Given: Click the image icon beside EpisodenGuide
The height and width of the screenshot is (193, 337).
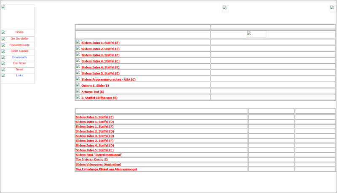Looking at the screenshot, I should pyautogui.click(x=3, y=45).
